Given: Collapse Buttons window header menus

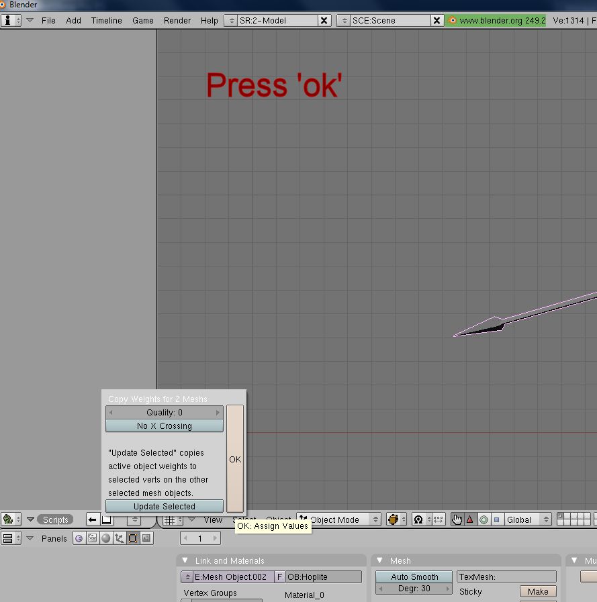Looking at the screenshot, I should [x=30, y=538].
